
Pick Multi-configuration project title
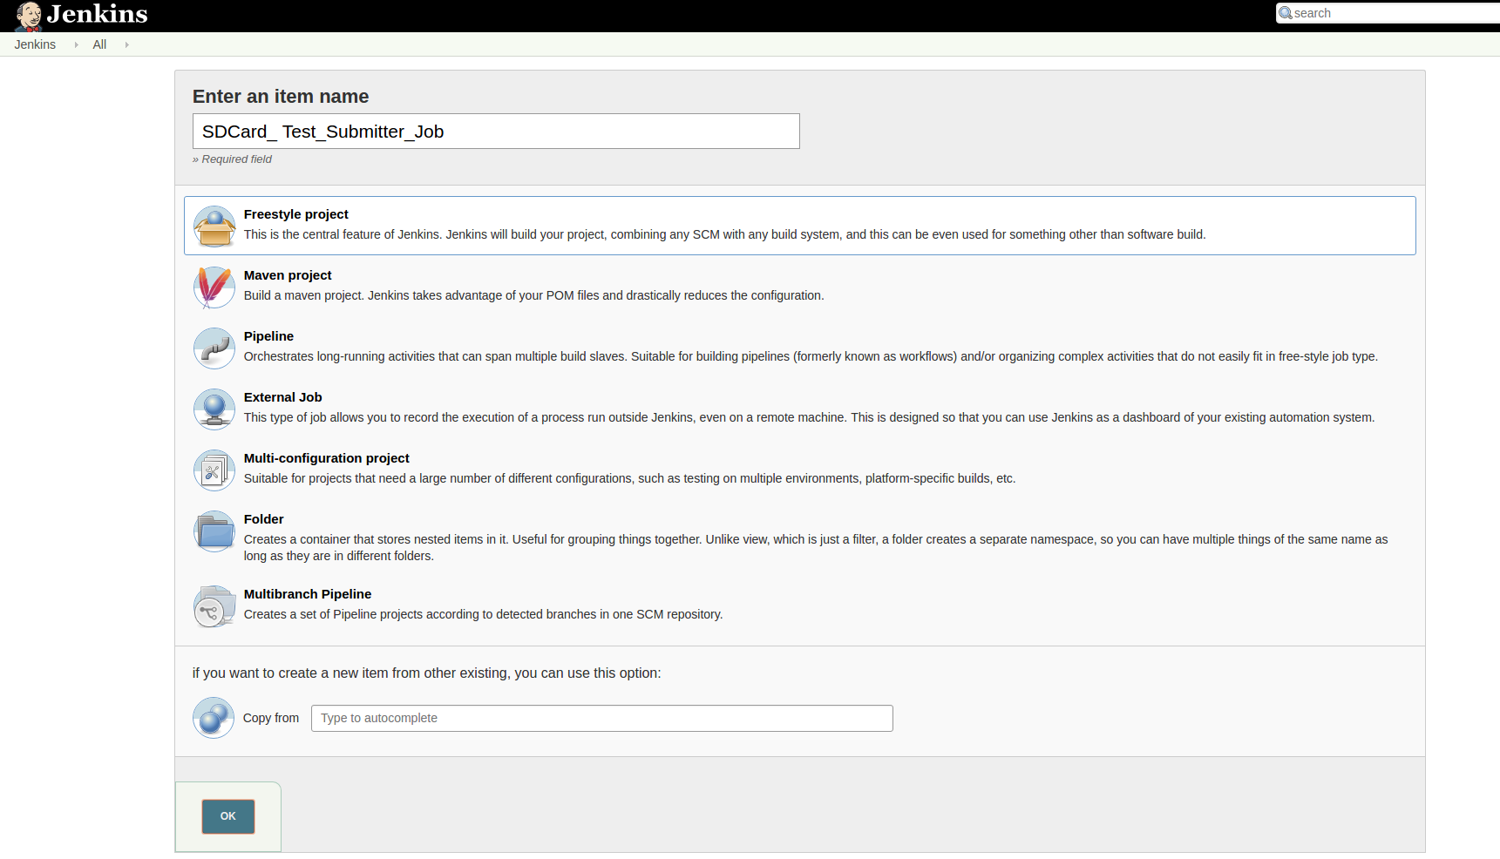327,458
